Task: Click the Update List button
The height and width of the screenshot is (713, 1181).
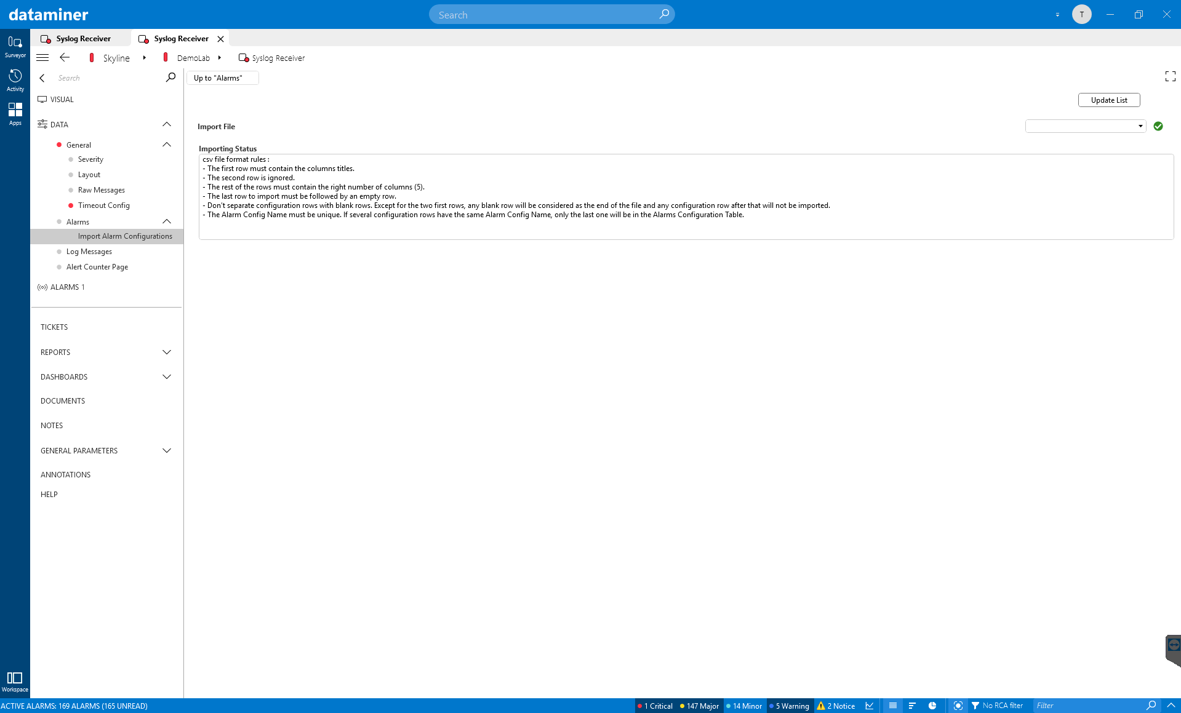Action: (x=1109, y=100)
